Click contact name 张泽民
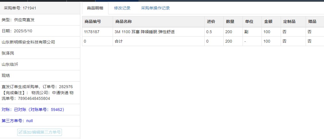The width and height of the screenshot is (324, 139). [x=8, y=53]
